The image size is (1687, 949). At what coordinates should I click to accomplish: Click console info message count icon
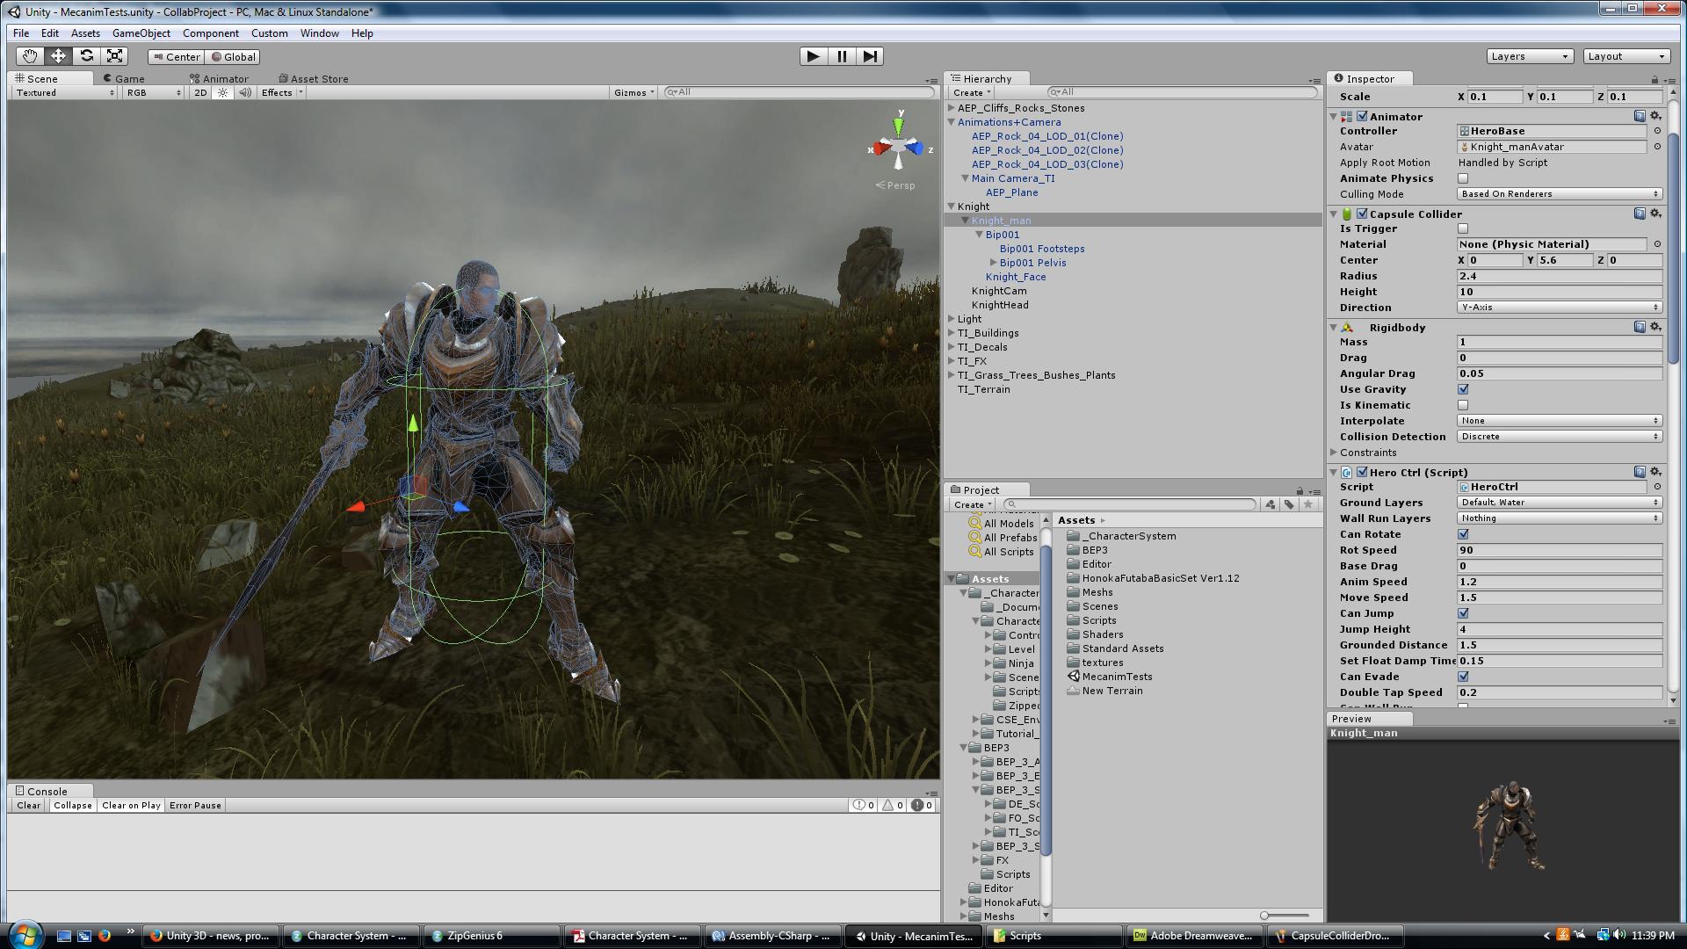pyautogui.click(x=863, y=805)
